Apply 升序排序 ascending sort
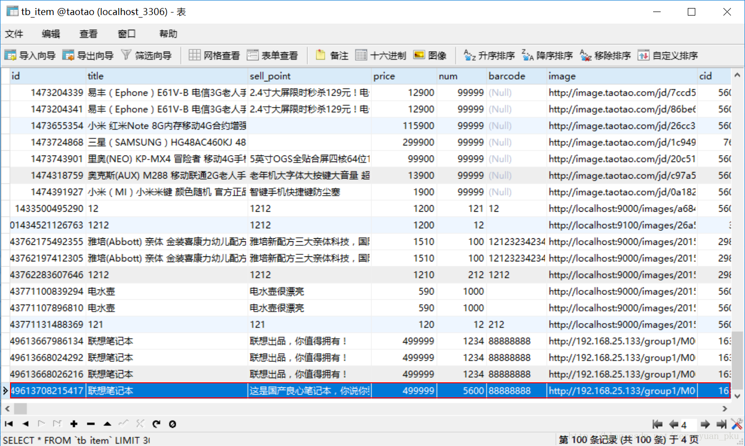Image resolution: width=745 pixels, height=446 pixels. pyautogui.click(x=489, y=55)
